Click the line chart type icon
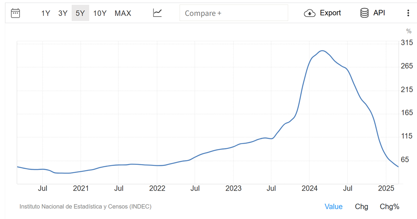417x219 pixels. [x=157, y=13]
